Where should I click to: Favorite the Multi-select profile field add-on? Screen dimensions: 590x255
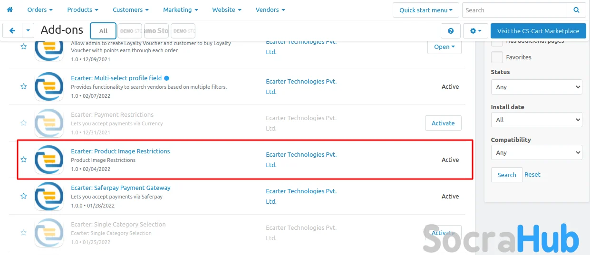tap(23, 86)
